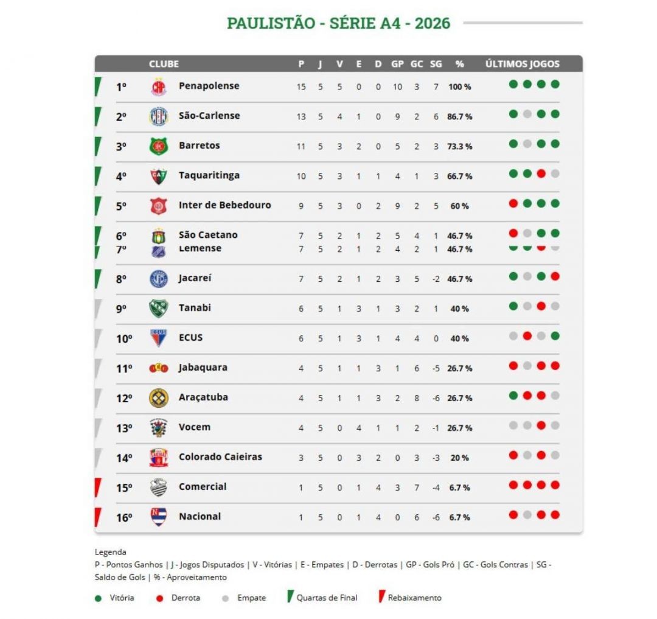Click the Penapolense club crest

(x=158, y=87)
